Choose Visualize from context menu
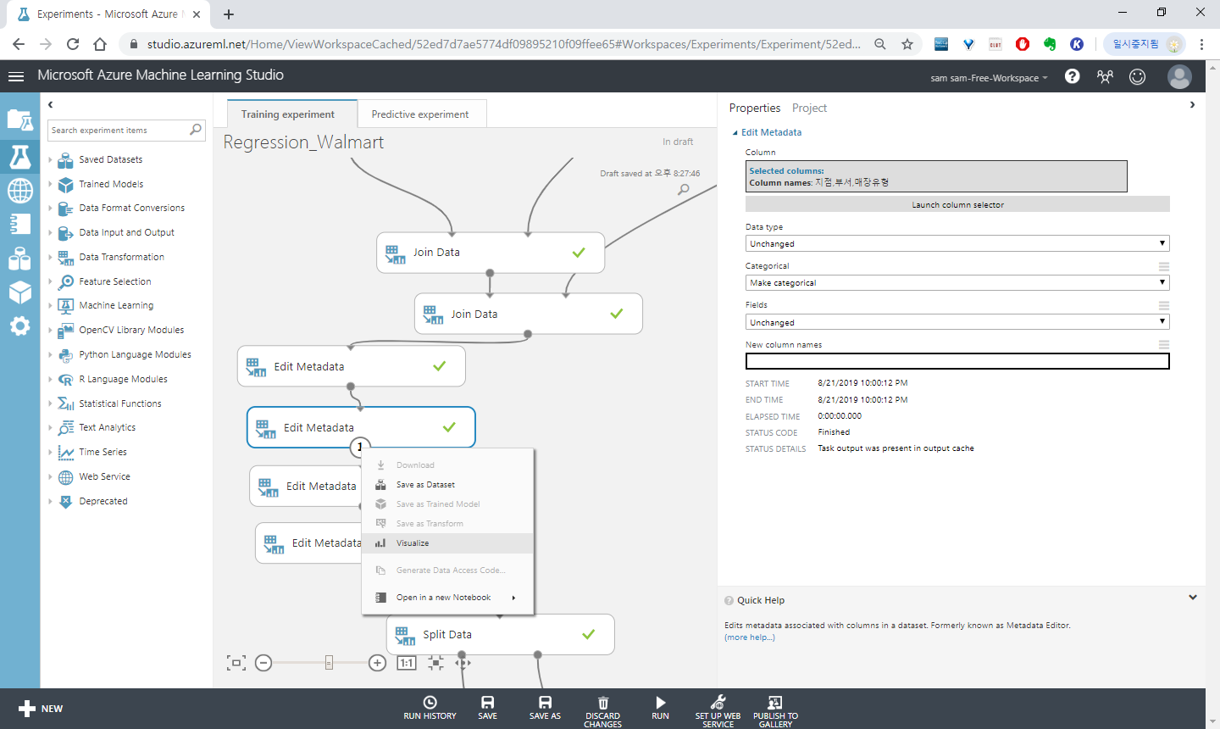Viewport: 1220px width, 729px height. point(448,543)
